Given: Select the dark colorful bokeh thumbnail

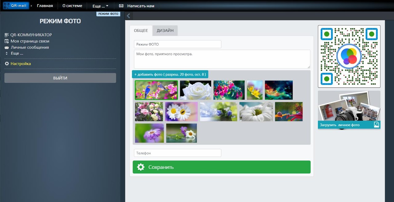Looking at the screenshot, I should pyautogui.click(x=279, y=90).
